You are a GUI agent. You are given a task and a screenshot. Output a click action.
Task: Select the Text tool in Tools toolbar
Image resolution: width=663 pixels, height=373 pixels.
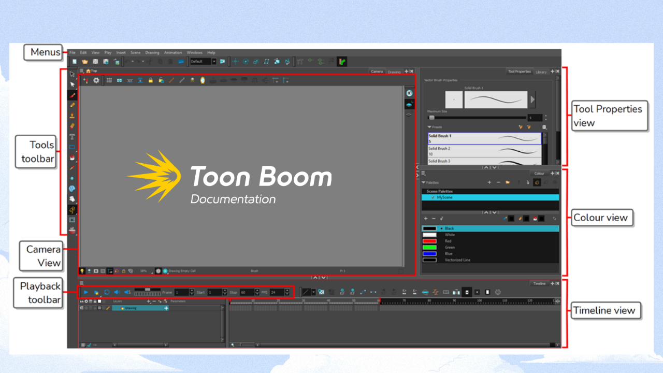[73, 136]
